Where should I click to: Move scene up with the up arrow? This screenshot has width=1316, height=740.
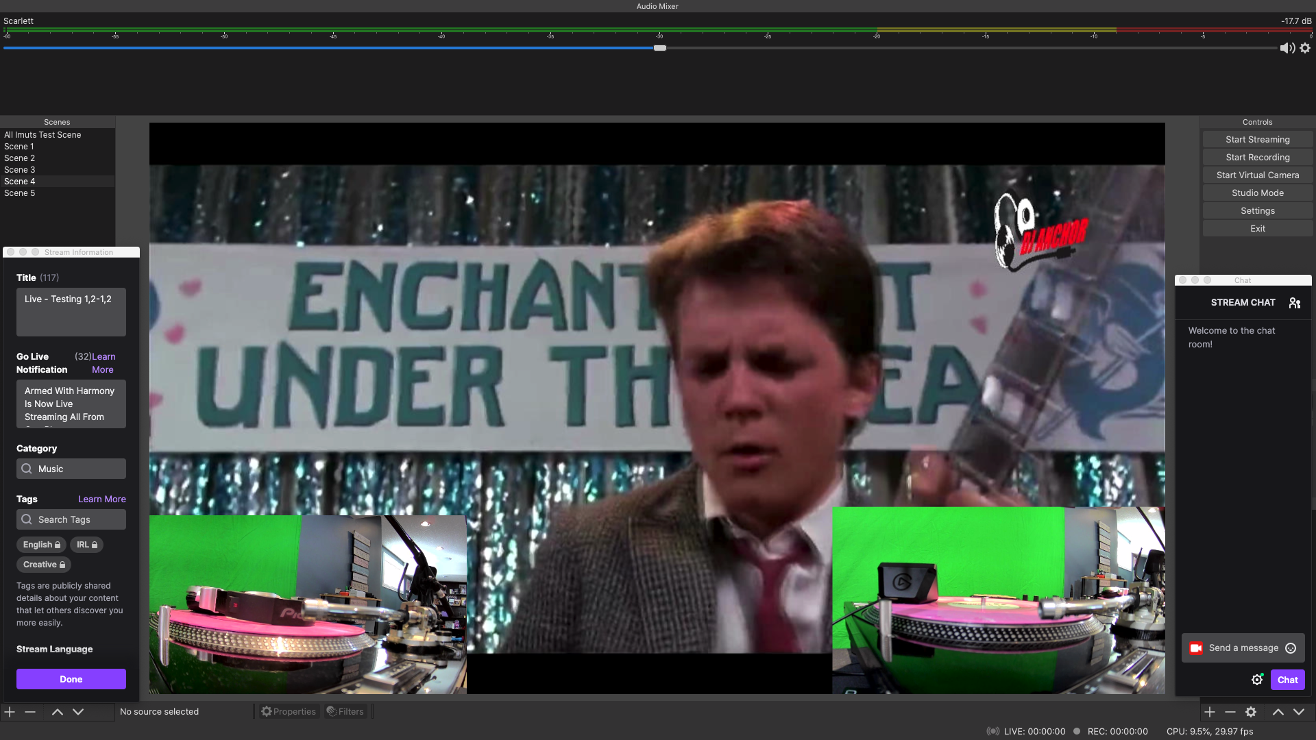coord(58,712)
